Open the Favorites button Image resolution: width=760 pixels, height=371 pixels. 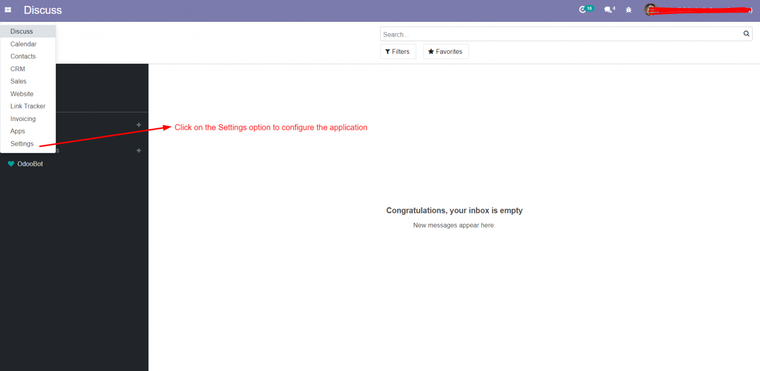tap(445, 51)
